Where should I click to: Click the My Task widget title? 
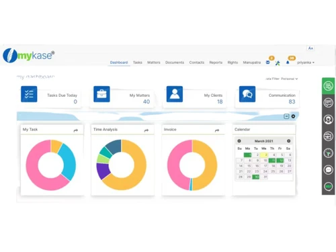pos(30,130)
